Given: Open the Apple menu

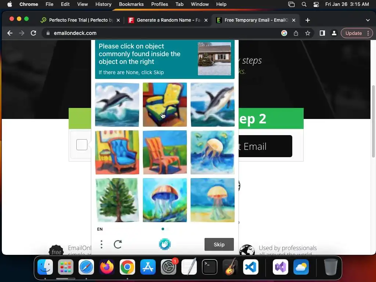Looking at the screenshot, I should [10, 4].
